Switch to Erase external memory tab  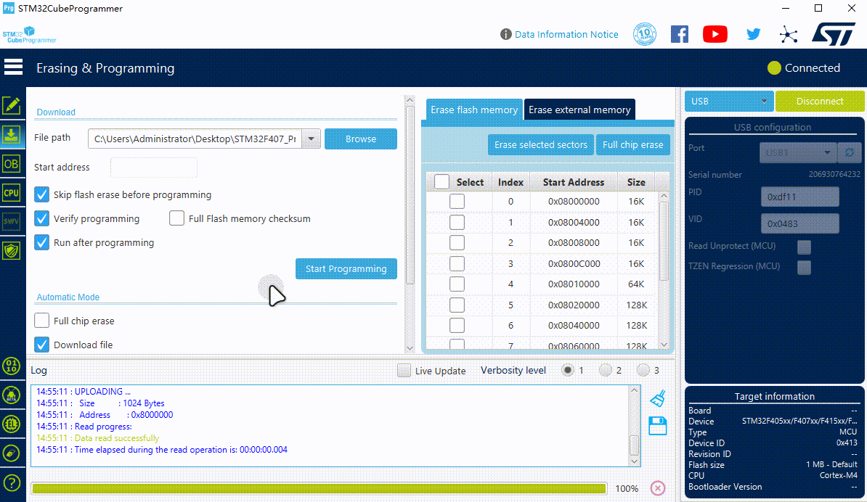[x=579, y=110]
